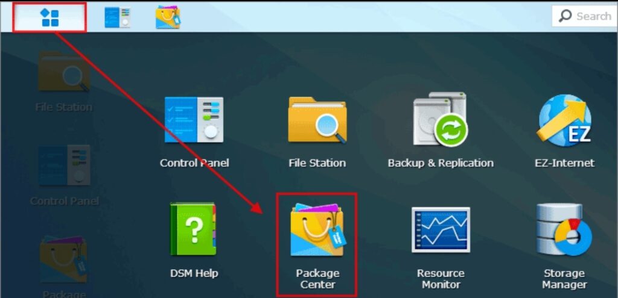Open the green DSM Help book icon

pyautogui.click(x=193, y=229)
